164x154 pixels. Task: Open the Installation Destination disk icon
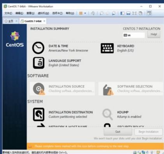(x=38, y=114)
